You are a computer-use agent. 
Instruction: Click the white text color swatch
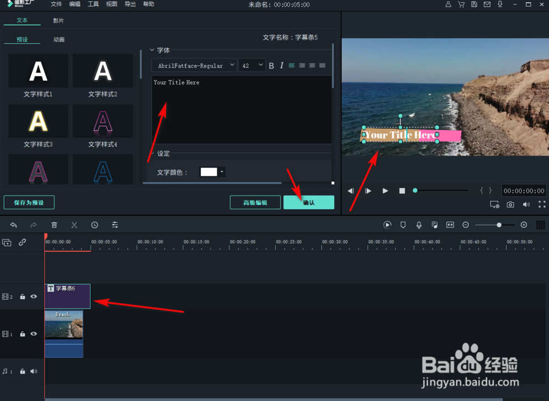[209, 171]
